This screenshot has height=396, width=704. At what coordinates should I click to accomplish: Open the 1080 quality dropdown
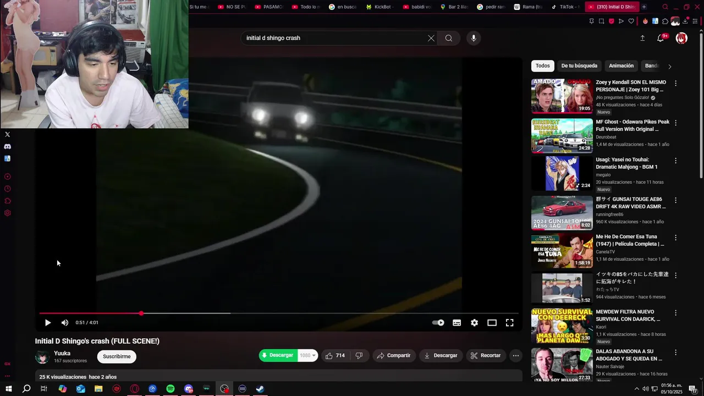tap(307, 355)
